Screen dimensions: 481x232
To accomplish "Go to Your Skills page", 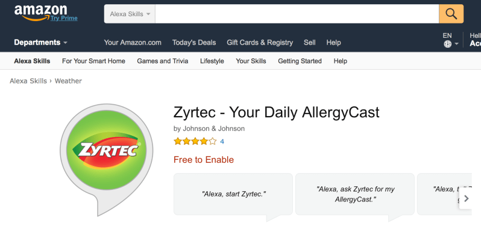I will click(251, 61).
